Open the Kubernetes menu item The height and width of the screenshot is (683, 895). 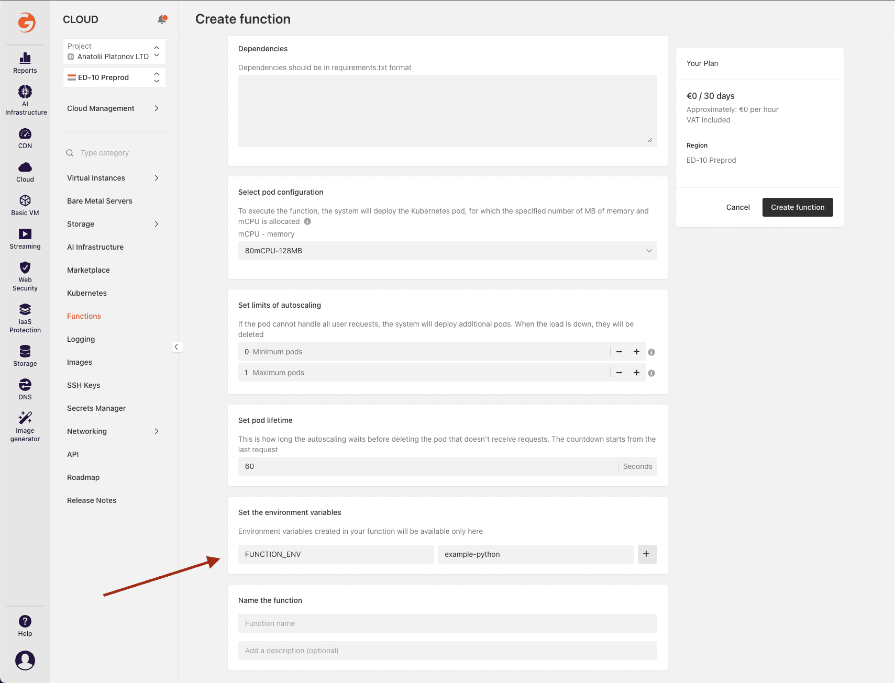[x=87, y=293]
